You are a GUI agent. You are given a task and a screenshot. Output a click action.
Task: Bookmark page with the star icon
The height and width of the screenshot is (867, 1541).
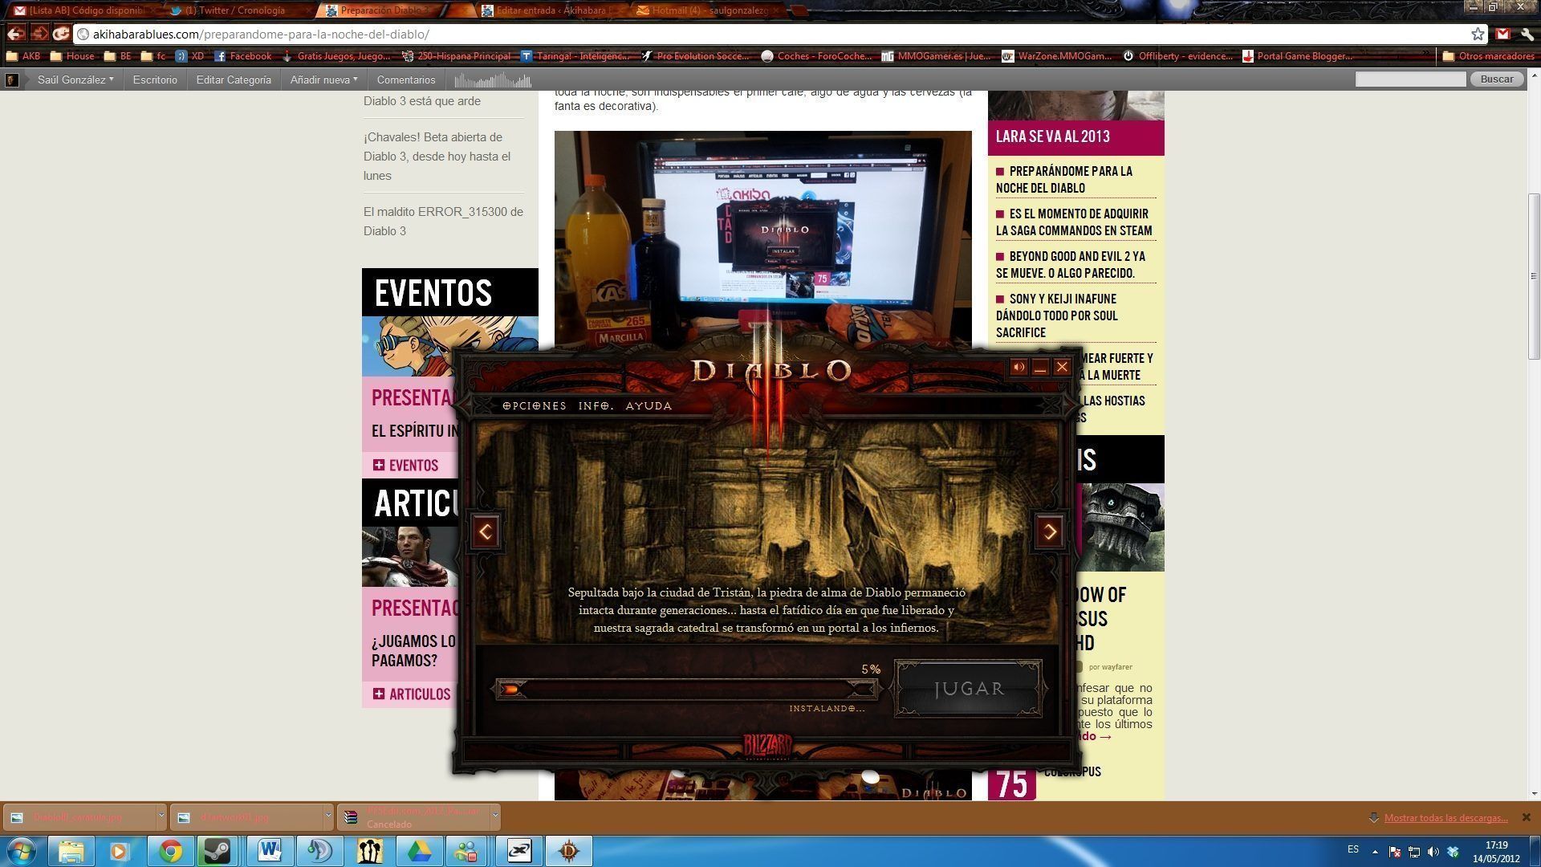click(1478, 34)
